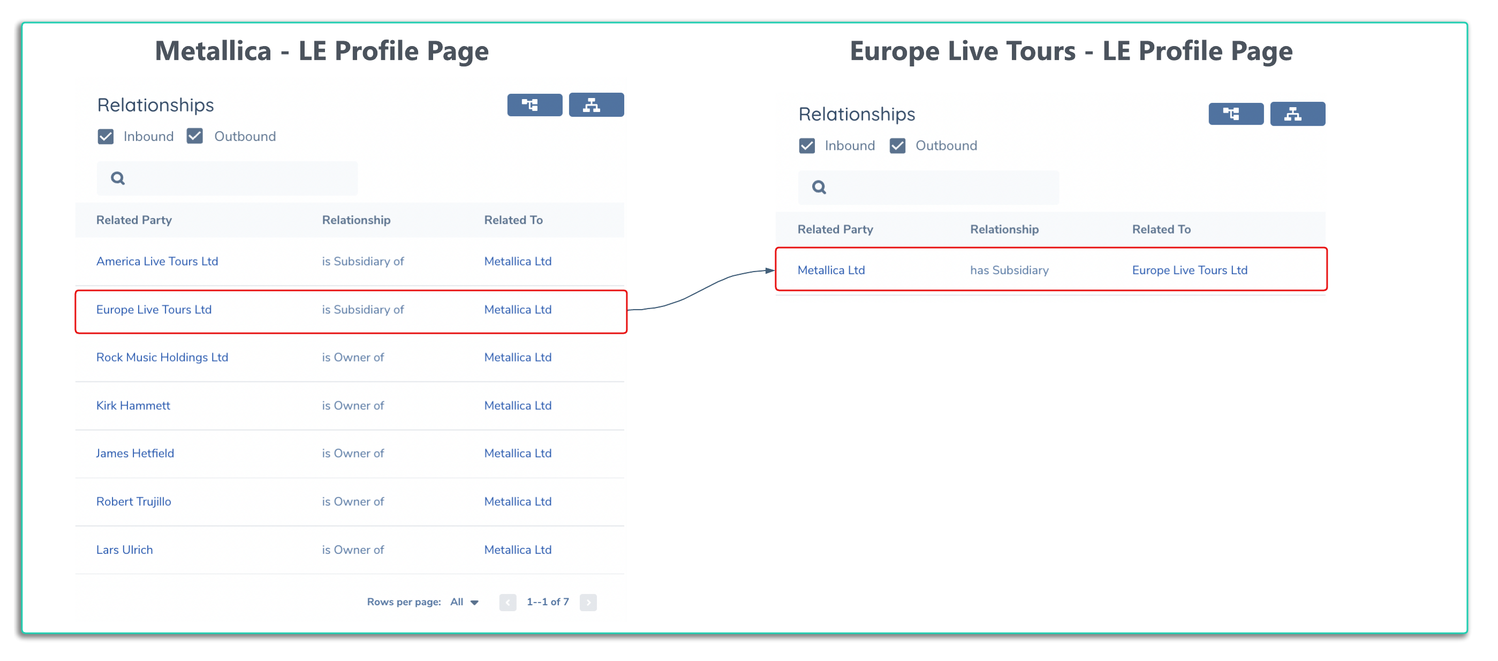Go to next page of relationships

588,602
